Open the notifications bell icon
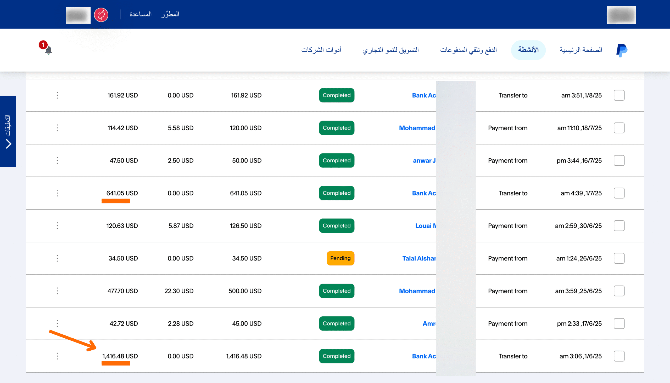This screenshot has height=383, width=670. 48,50
